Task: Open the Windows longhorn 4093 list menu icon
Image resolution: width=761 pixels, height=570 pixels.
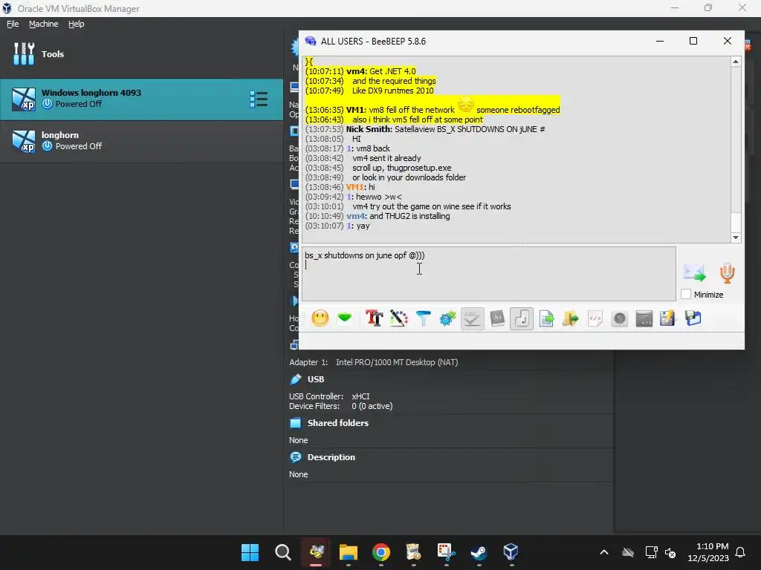Action: (x=259, y=99)
